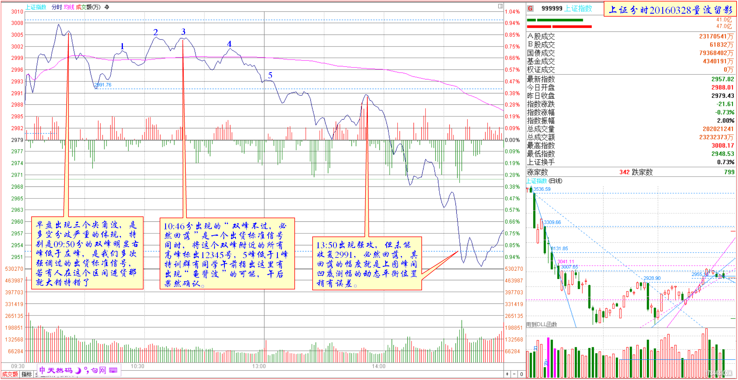Image resolution: width=738 pixels, height=380 pixels.
Task: Click the 530270 volume label on the left axis
Action: 14,269
